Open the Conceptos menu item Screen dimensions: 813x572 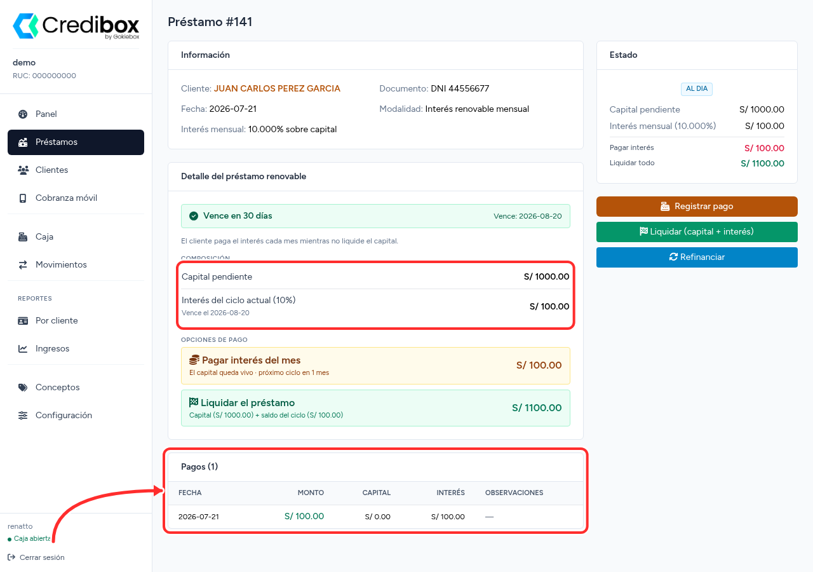click(76, 388)
